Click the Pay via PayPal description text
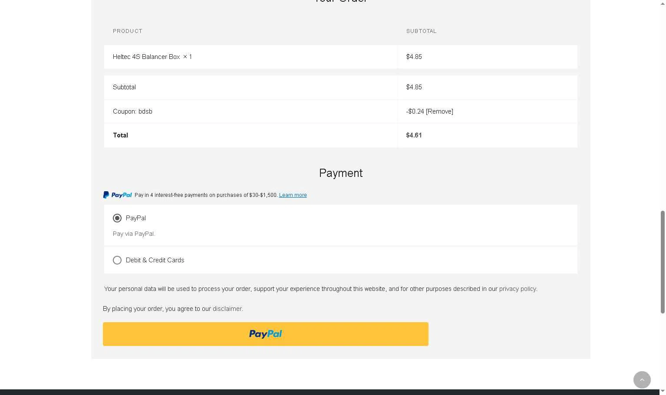This screenshot has width=666, height=395. (134, 234)
